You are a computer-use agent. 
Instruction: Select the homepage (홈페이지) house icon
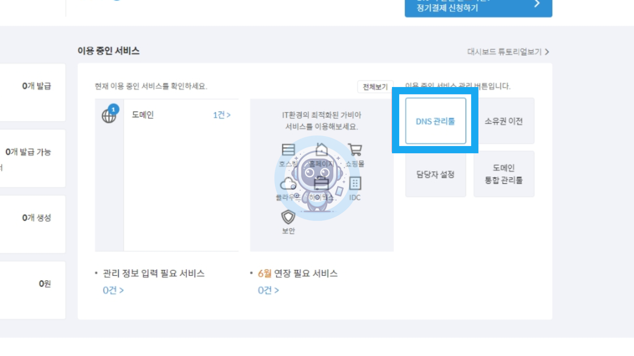(321, 149)
